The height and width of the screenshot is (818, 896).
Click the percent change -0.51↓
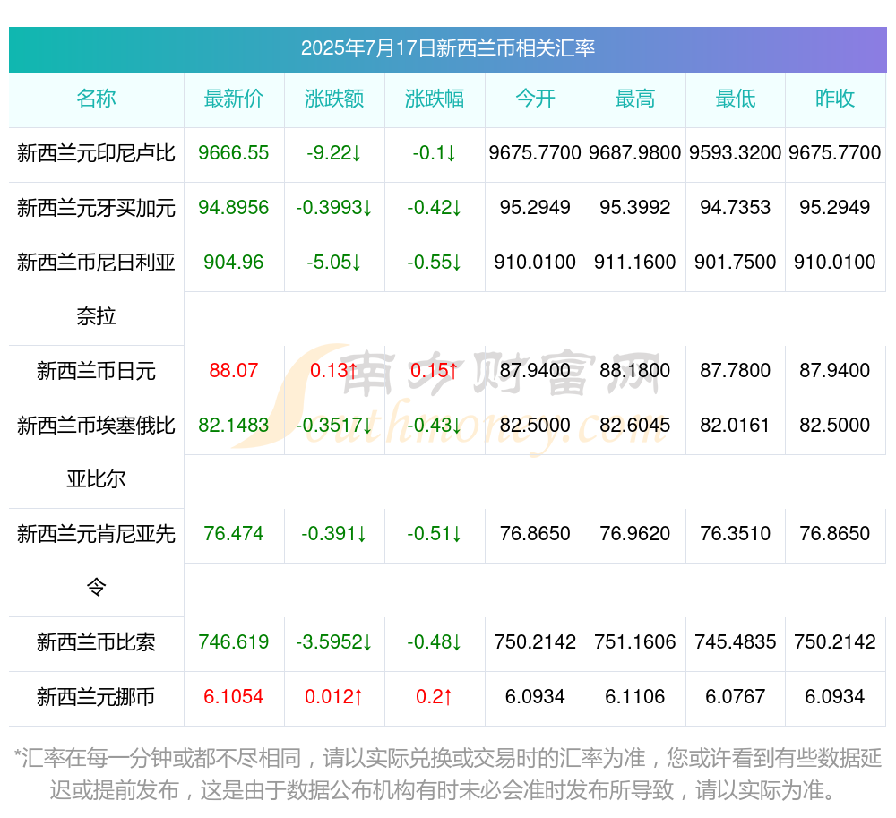(435, 533)
